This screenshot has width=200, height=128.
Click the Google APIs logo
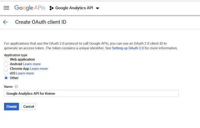click(x=30, y=8)
